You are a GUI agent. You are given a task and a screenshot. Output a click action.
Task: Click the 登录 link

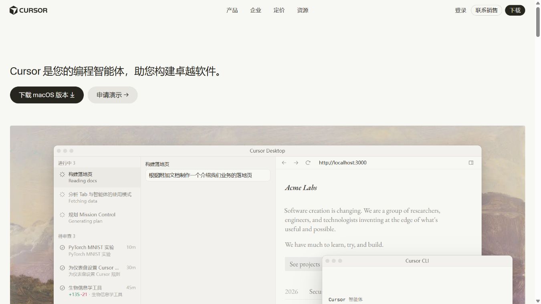tap(460, 10)
